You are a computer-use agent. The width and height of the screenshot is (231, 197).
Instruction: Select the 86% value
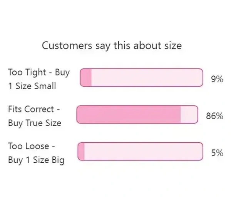(215, 116)
